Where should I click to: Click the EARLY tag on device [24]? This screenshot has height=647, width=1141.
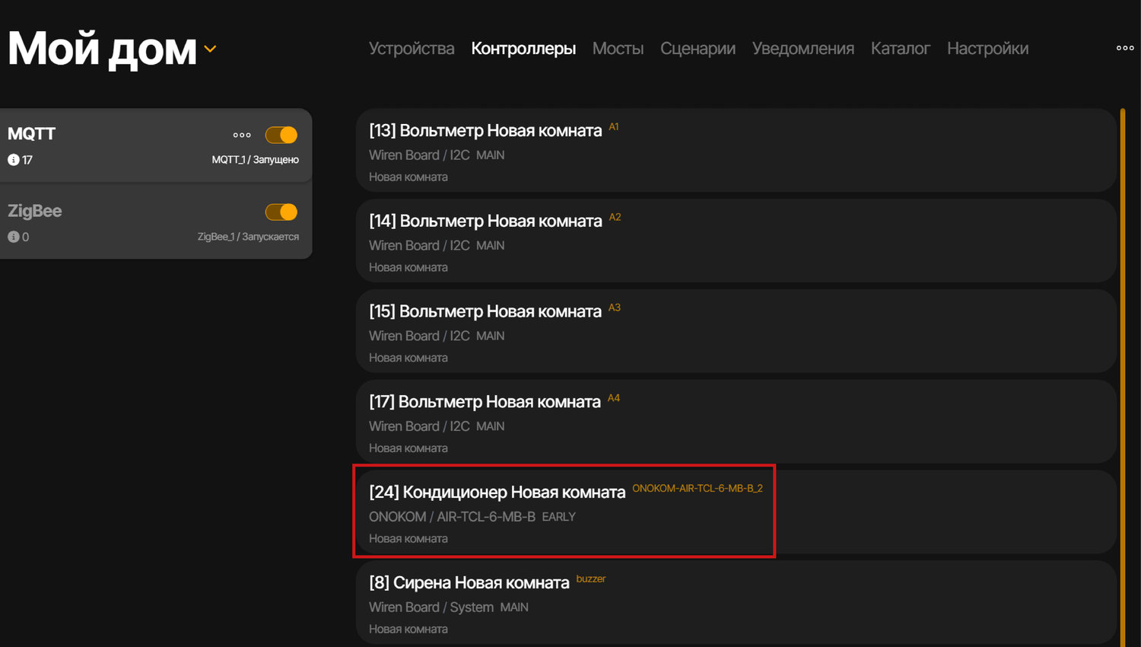[558, 517]
